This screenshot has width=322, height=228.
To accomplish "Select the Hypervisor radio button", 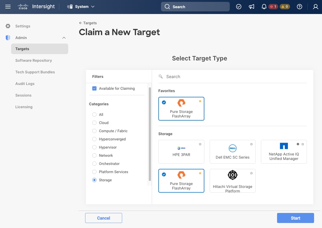I will click(94, 147).
